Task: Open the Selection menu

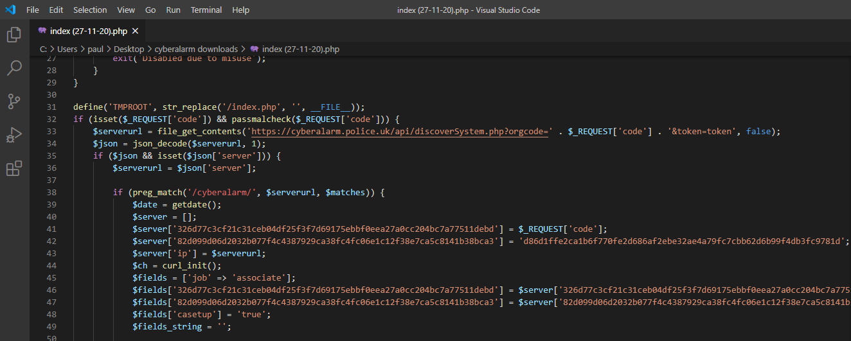Action: (90, 10)
